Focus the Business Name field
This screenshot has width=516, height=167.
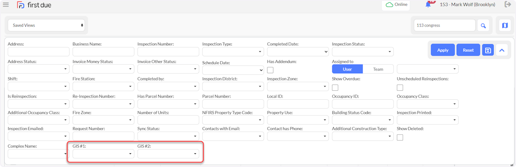[x=103, y=52]
